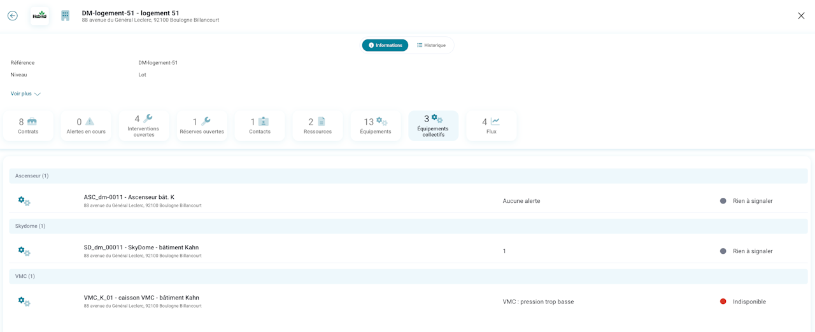Open the Contrats card with handshake icon
The width and height of the screenshot is (815, 332).
[28, 126]
